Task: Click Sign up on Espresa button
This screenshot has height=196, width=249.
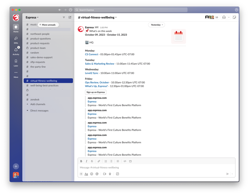Action: pos(96,92)
